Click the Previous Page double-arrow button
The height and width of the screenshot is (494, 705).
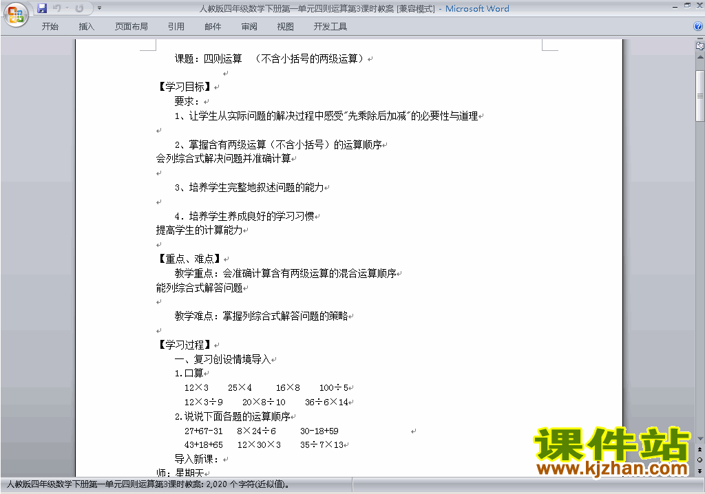coord(700,449)
